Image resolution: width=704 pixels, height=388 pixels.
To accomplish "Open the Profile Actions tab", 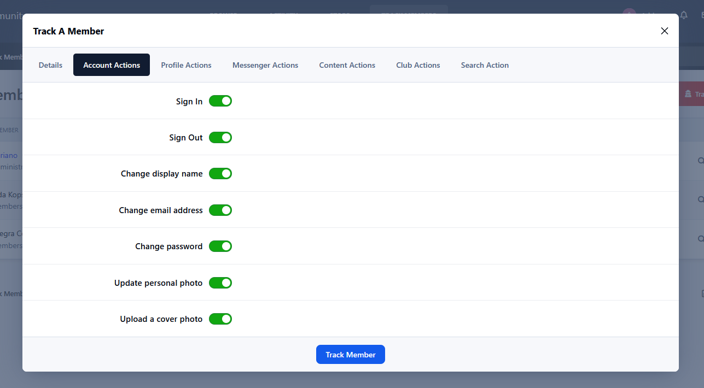I will point(186,65).
